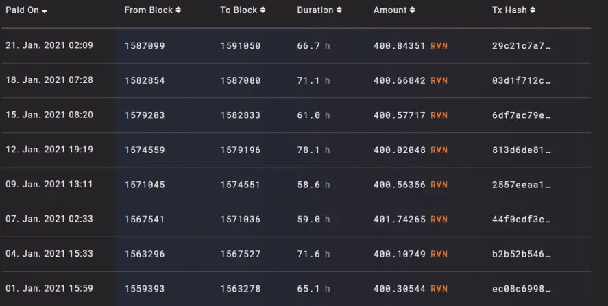This screenshot has width=608, height=306.
Task: Click the sort arrows next to From Block
Action: pyautogui.click(x=178, y=10)
